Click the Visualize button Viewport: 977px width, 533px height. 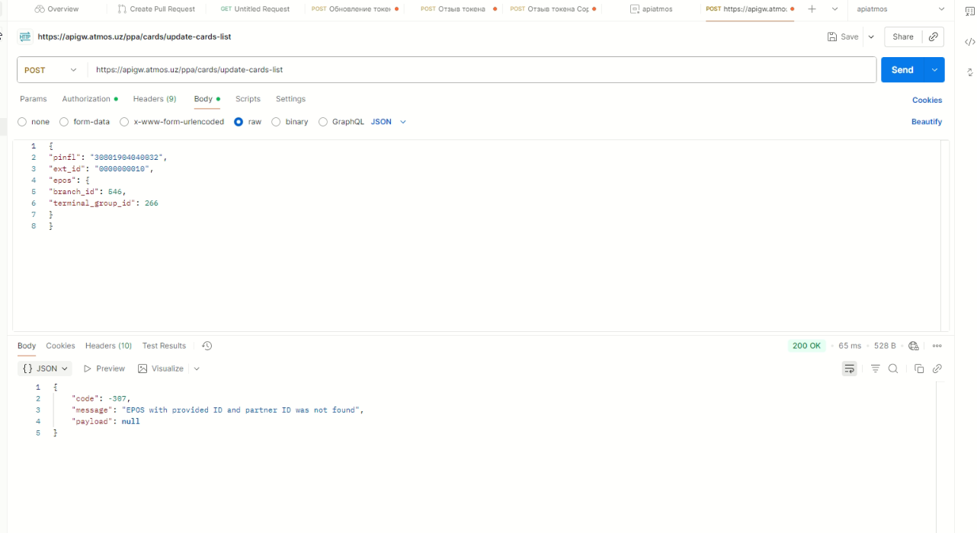(161, 369)
